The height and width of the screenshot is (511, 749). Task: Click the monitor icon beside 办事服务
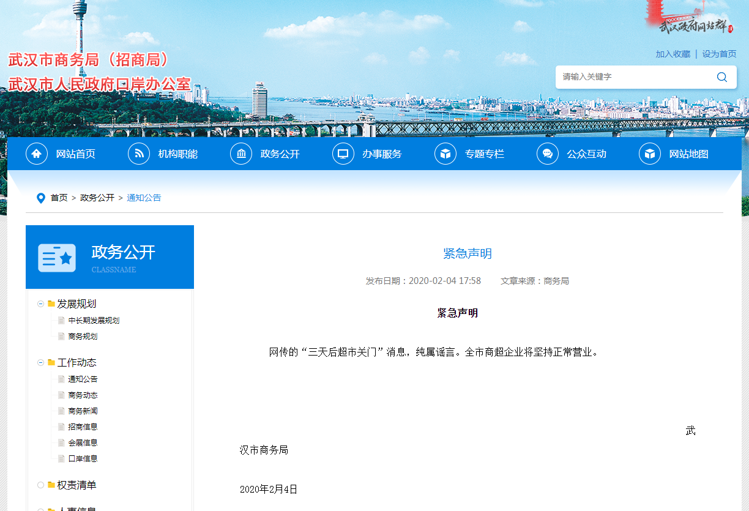click(x=343, y=154)
